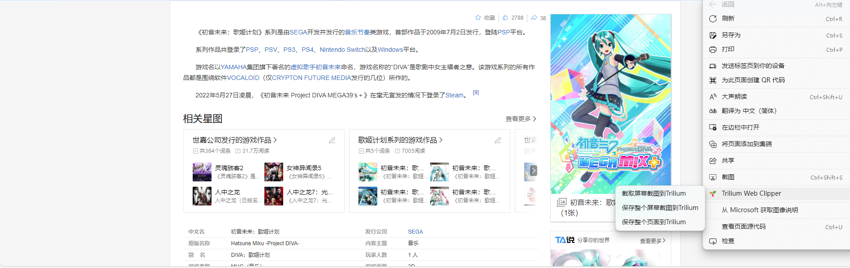Expand 查看更多 beside 相关星图 heading
This screenshot has height=268, width=850.
pyautogui.click(x=521, y=119)
